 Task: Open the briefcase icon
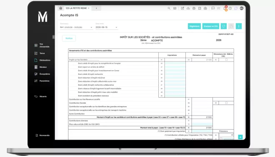205,8
